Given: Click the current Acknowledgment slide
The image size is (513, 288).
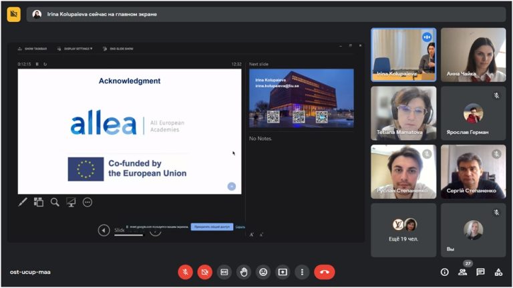Looking at the screenshot, I should pos(130,131).
